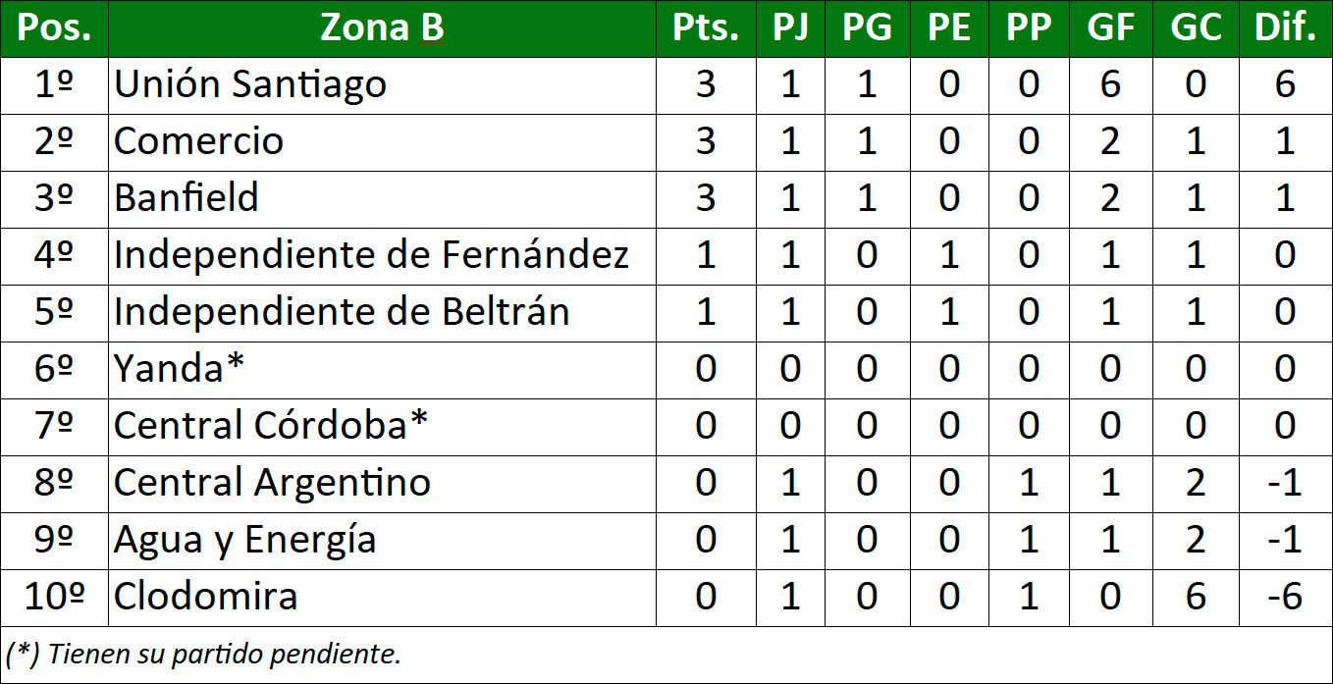Select the "Pos." column header
The width and height of the screenshot is (1333, 684).
(x=54, y=28)
